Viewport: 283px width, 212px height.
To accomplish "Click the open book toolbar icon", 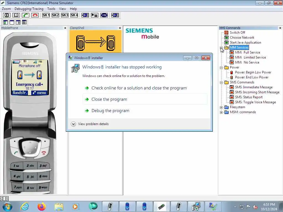I will [x=16, y=15].
